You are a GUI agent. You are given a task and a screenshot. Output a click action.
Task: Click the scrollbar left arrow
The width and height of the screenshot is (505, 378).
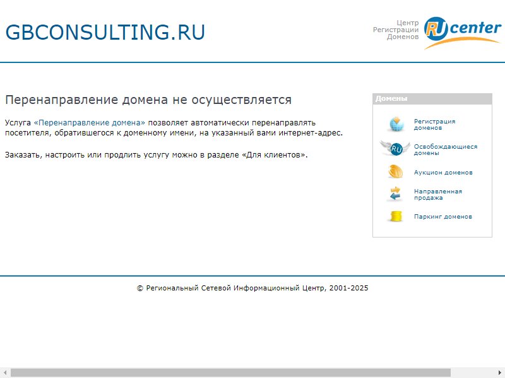point(5,373)
